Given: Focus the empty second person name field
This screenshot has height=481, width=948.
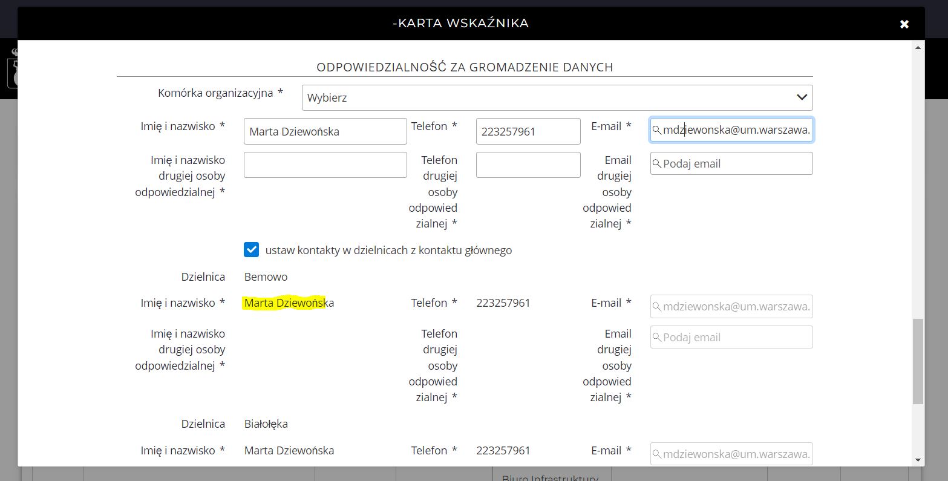Looking at the screenshot, I should [325, 165].
